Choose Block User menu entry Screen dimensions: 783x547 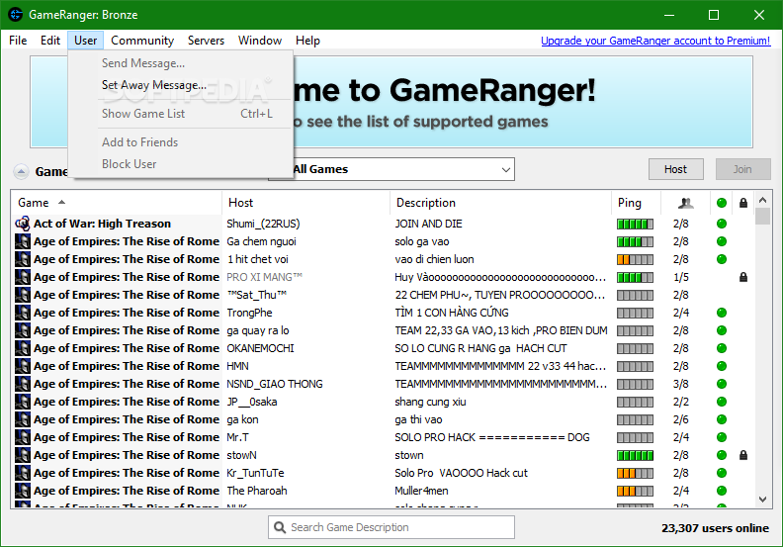point(180,164)
